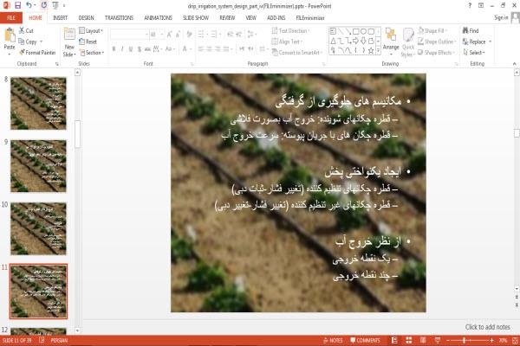This screenshot has width=520, height=346.
Task: Click zoom in plus button
Action: (x=491, y=340)
